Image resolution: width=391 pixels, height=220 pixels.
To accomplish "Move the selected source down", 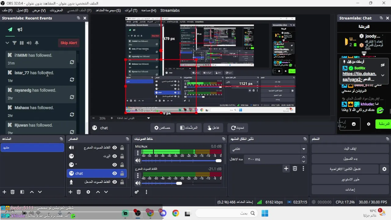I will (x=106, y=192).
